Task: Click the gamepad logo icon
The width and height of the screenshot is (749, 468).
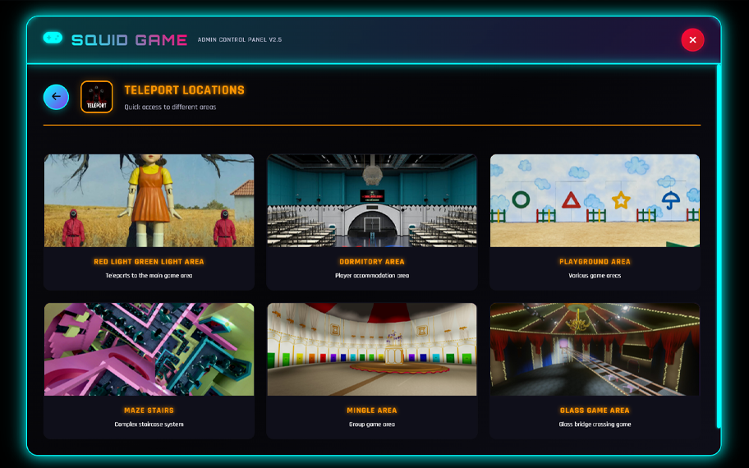Action: point(53,38)
